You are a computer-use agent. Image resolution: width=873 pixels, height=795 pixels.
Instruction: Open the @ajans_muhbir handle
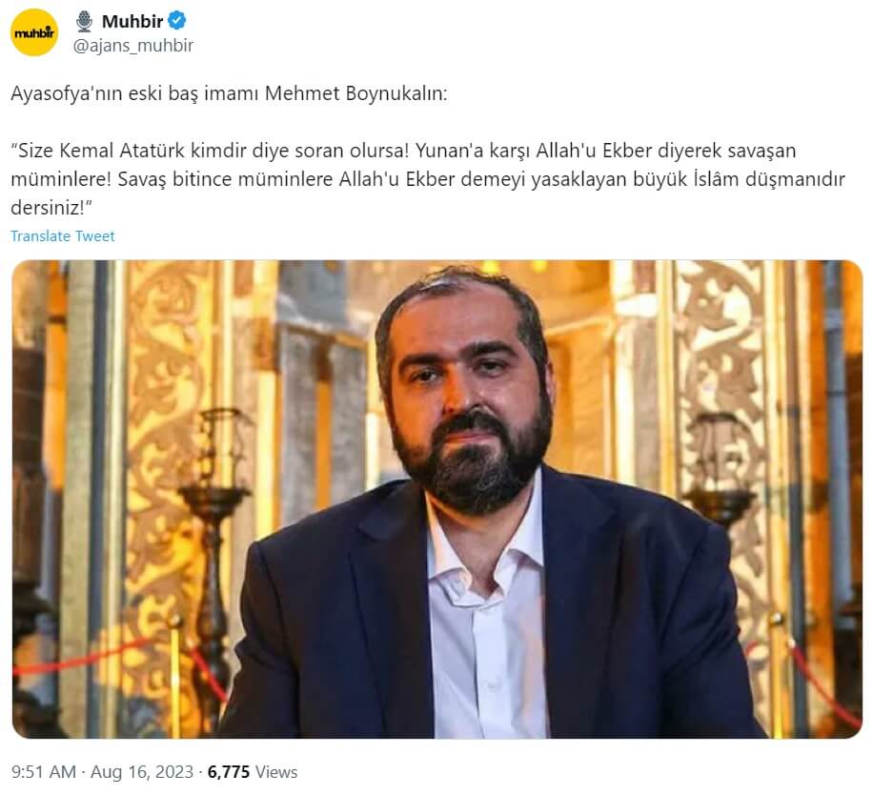click(x=133, y=46)
